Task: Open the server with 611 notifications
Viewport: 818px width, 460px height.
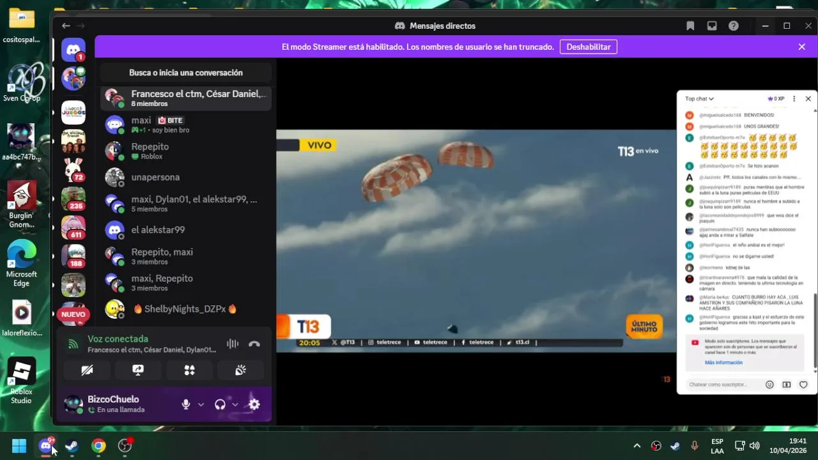Action: click(x=73, y=227)
